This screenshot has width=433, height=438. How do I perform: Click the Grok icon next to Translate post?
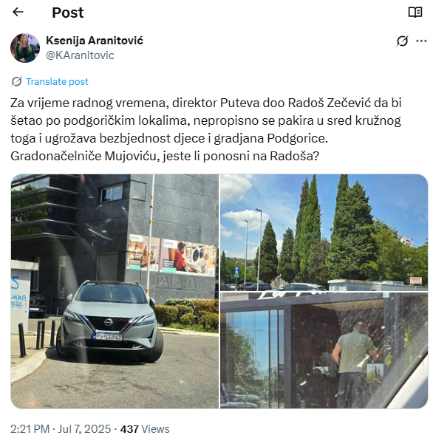[x=16, y=81]
